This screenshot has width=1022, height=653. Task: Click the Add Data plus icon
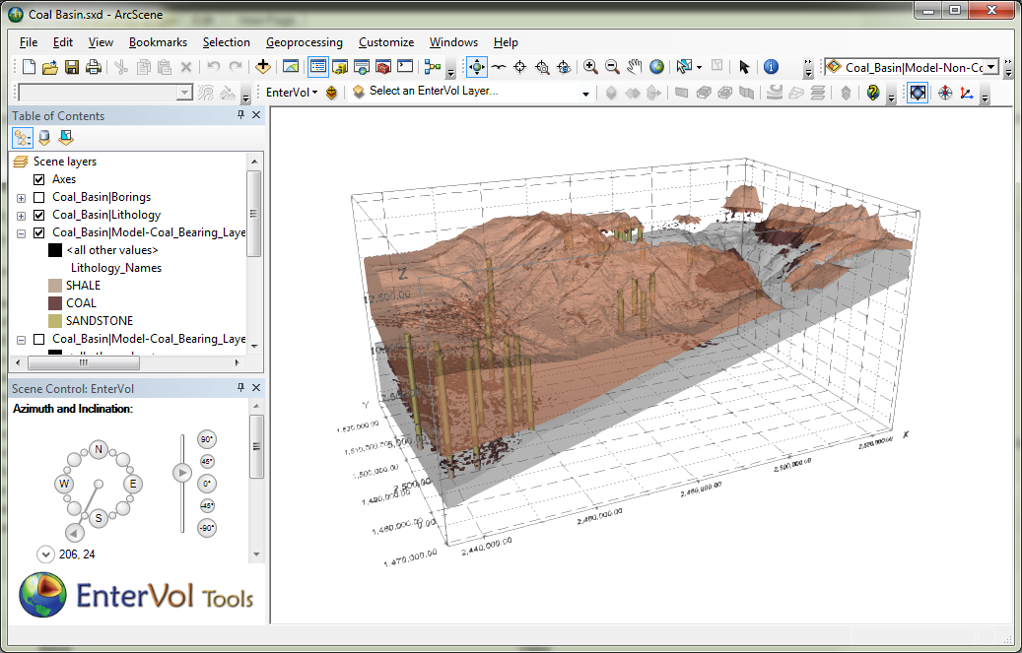click(263, 66)
